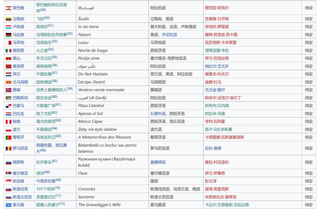Follow the 奥塞梯语 language link
The height and width of the screenshot is (209, 317).
click(158, 162)
